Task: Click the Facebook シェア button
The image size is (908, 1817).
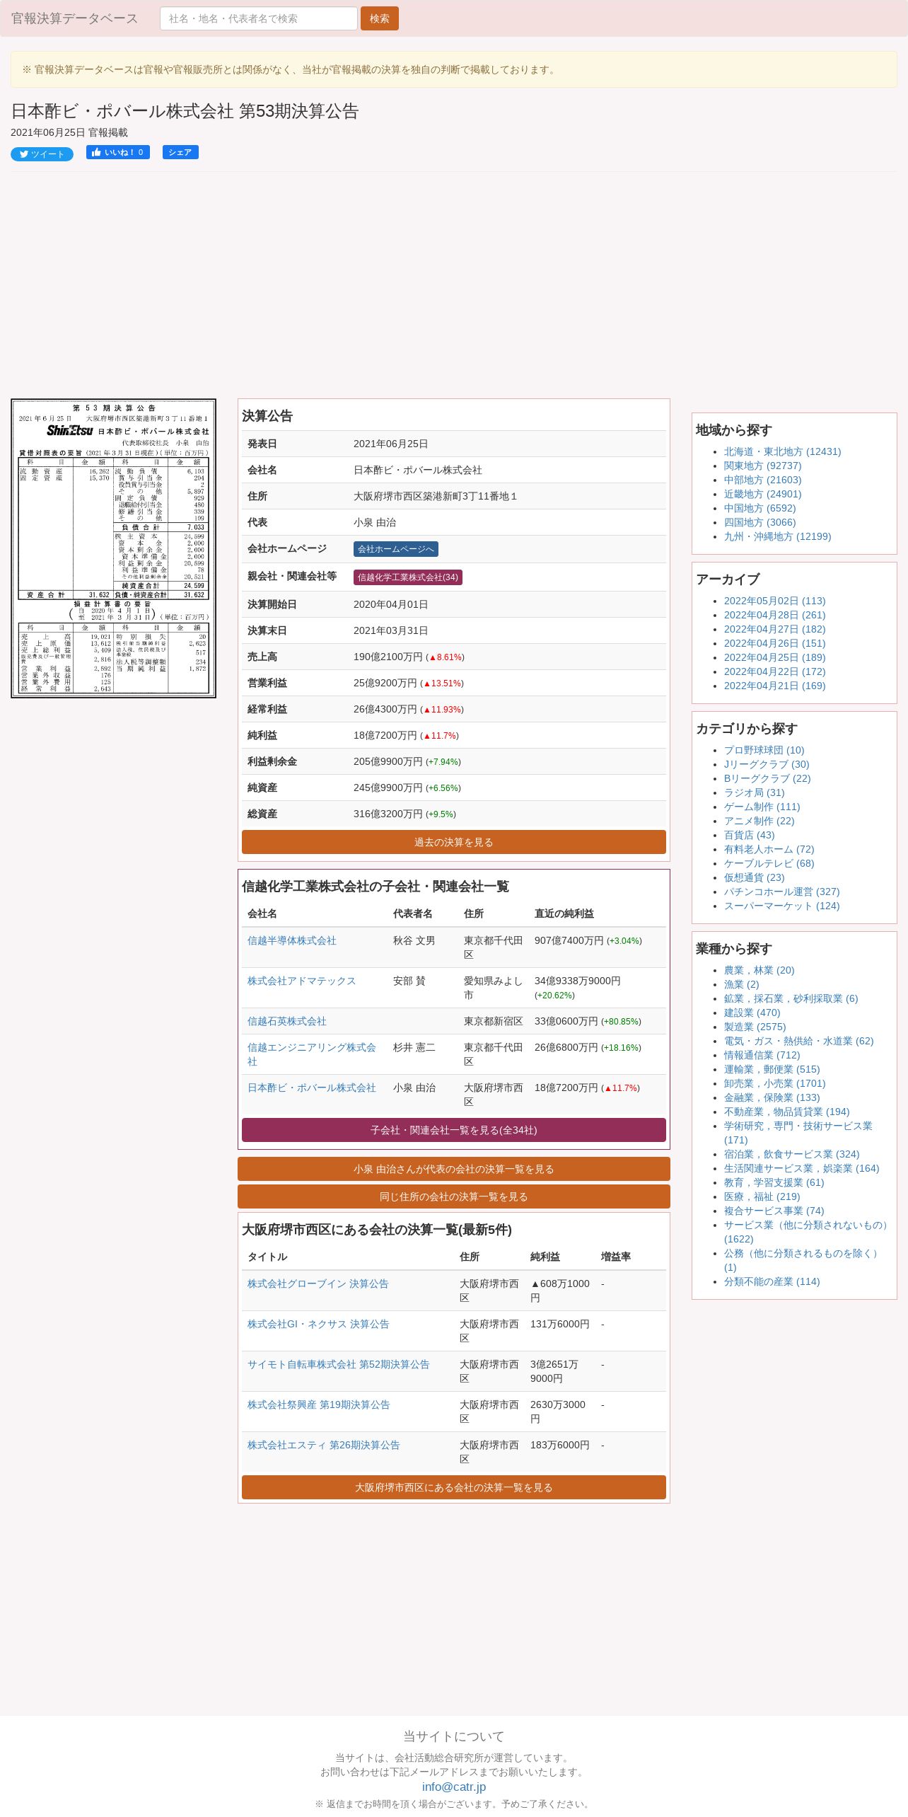Action: 180,152
